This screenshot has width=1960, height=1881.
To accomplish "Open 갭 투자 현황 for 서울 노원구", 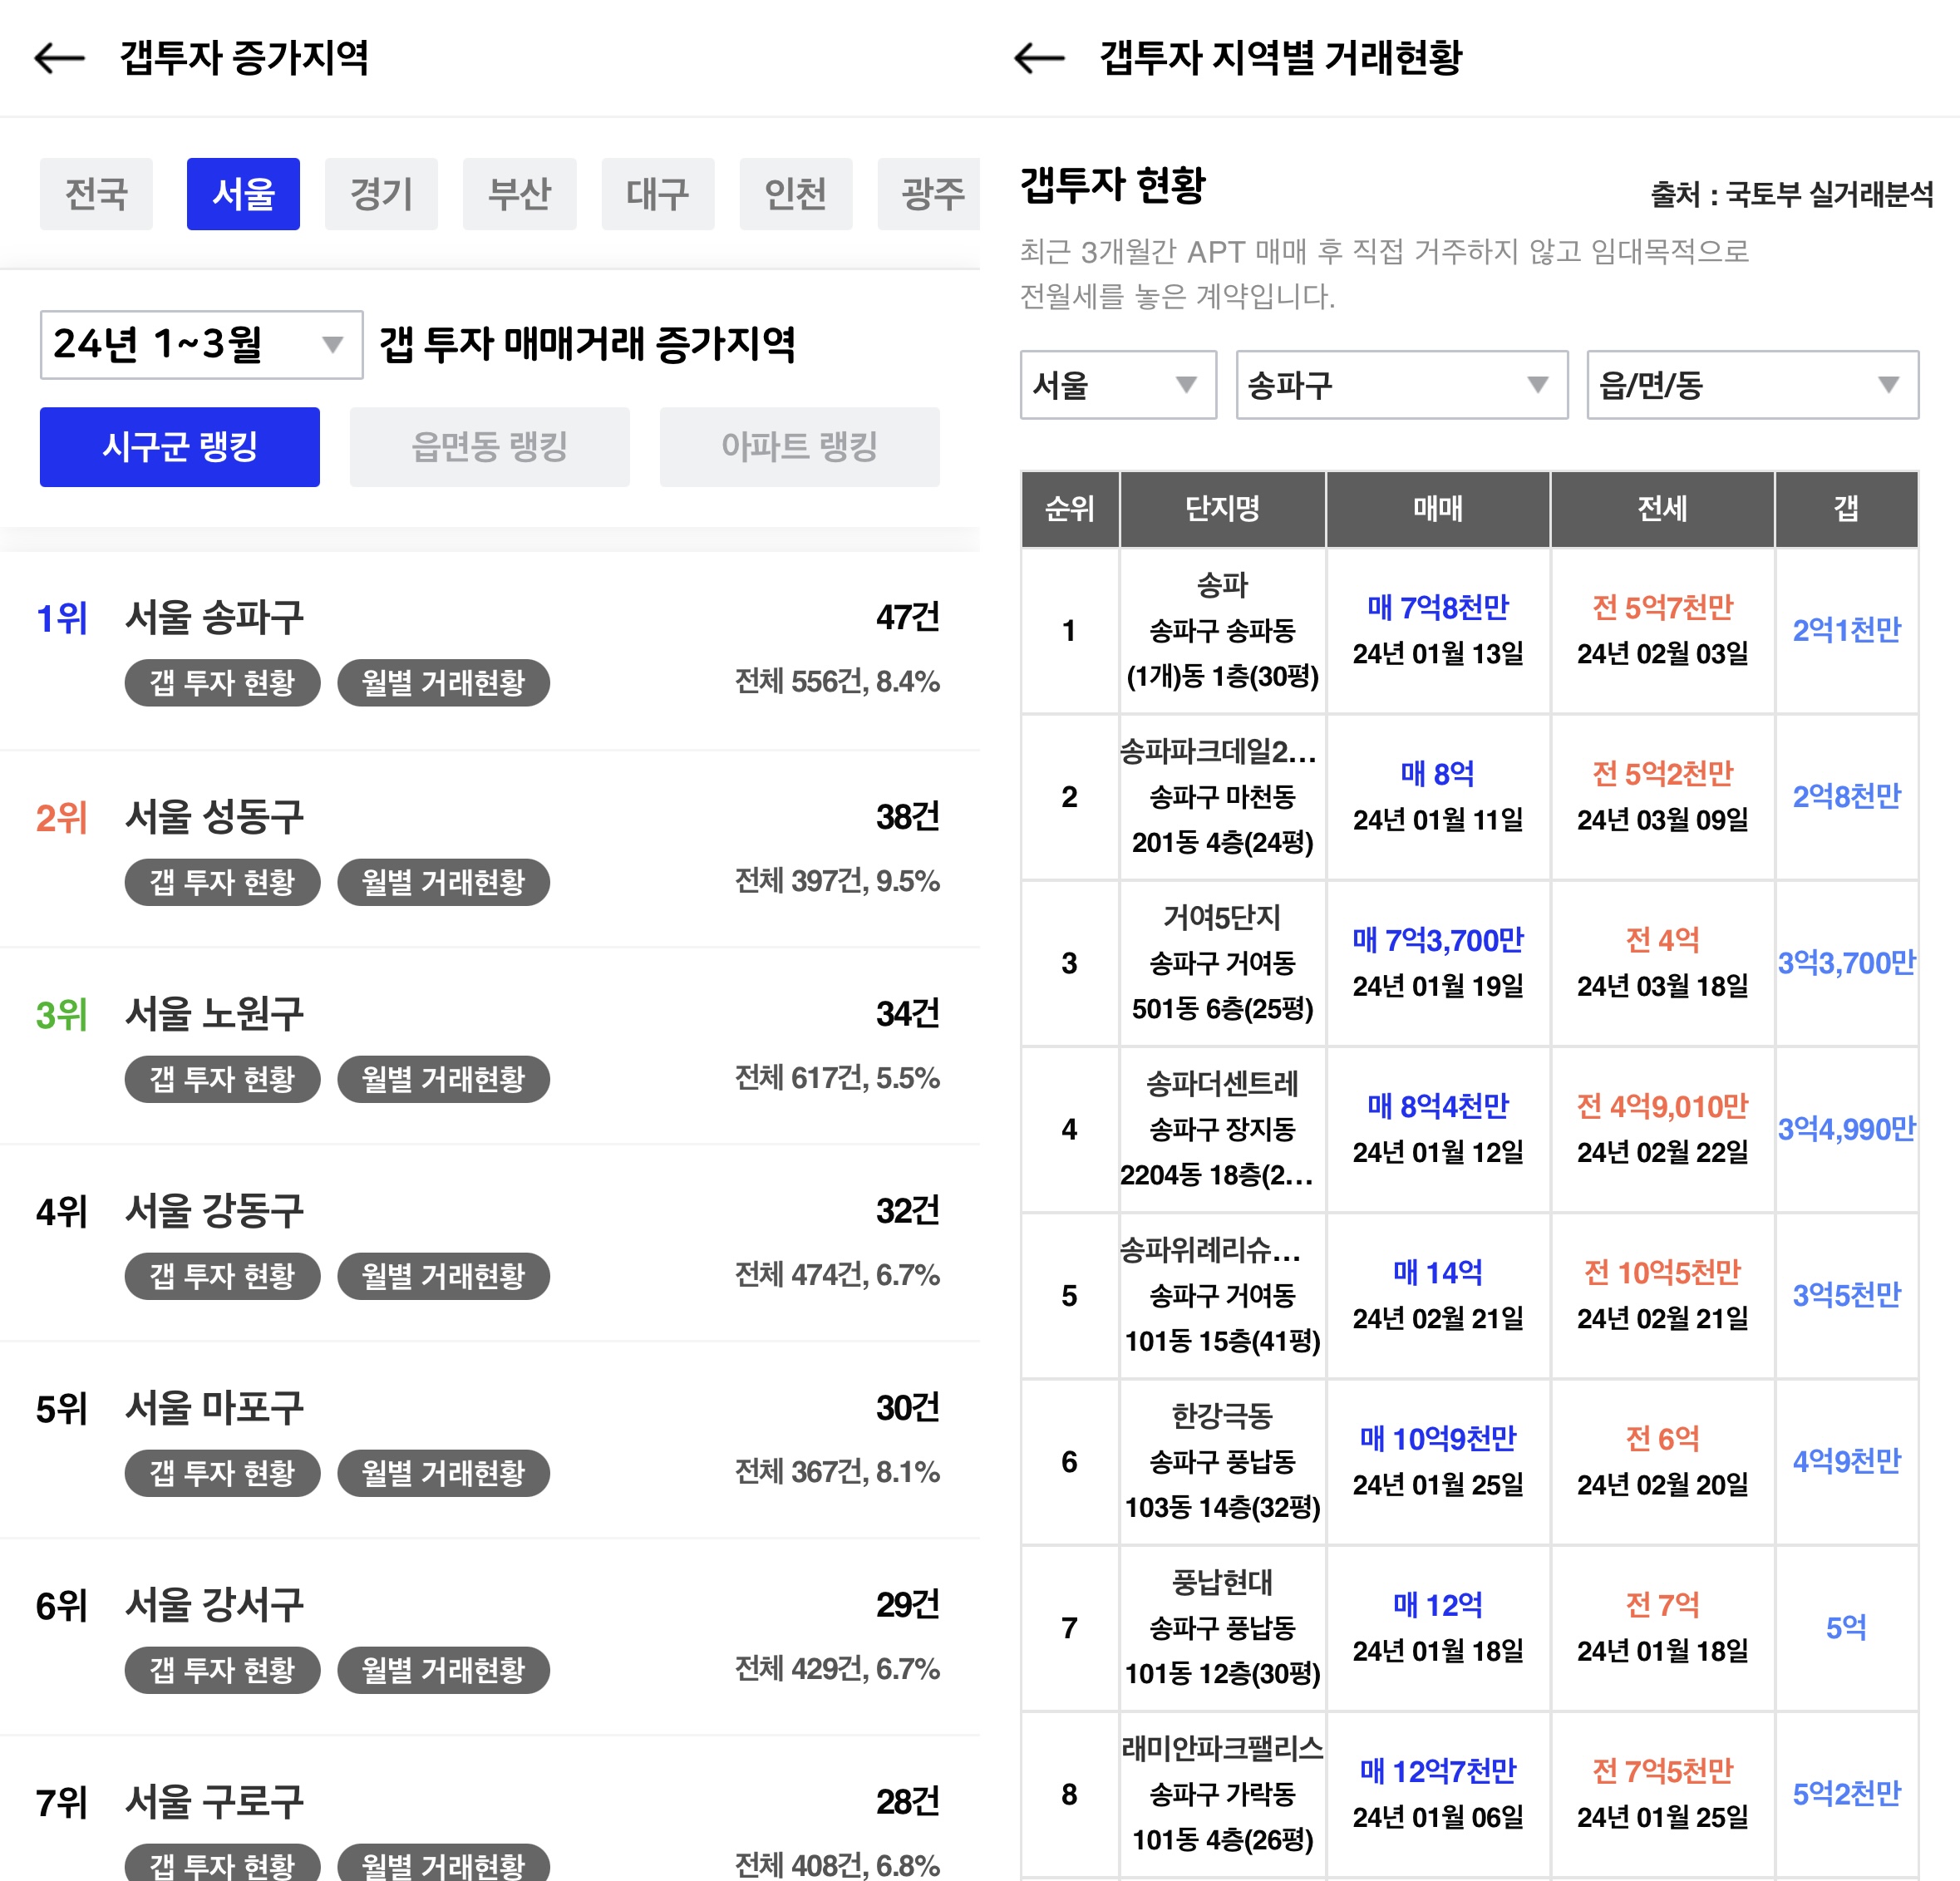I will [222, 1079].
